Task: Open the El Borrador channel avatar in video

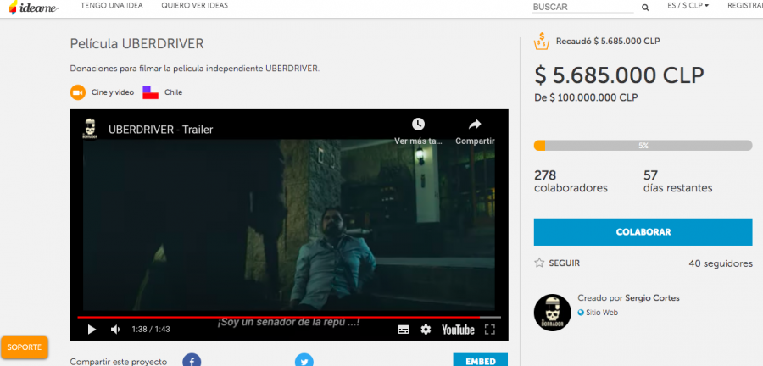Action: (x=90, y=130)
